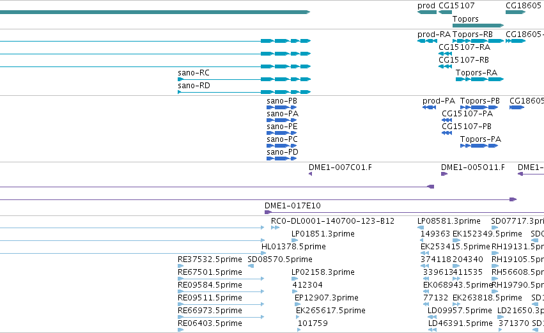Select the Topors gene arrow glyph
Screen dimensions: 544x333
478,26
